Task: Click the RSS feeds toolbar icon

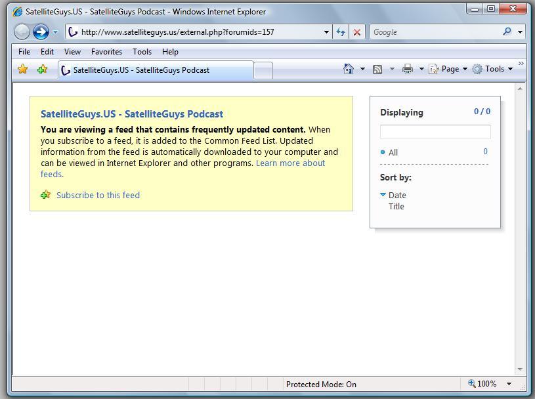Action: pos(377,69)
